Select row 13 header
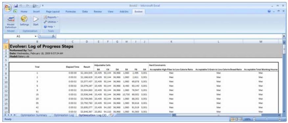288x123 pixels. 6,95
